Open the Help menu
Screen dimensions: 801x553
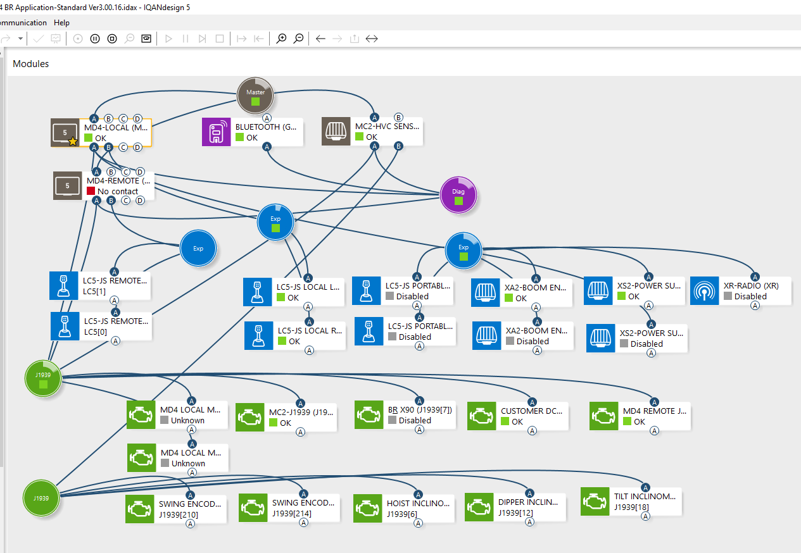click(62, 23)
